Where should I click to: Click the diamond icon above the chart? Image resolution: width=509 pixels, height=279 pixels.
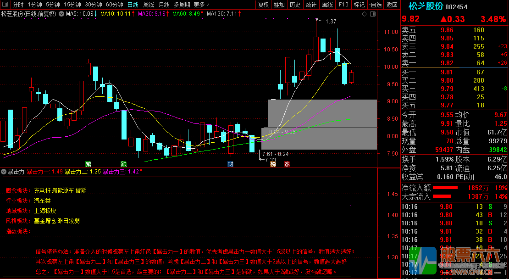[x=364, y=14]
